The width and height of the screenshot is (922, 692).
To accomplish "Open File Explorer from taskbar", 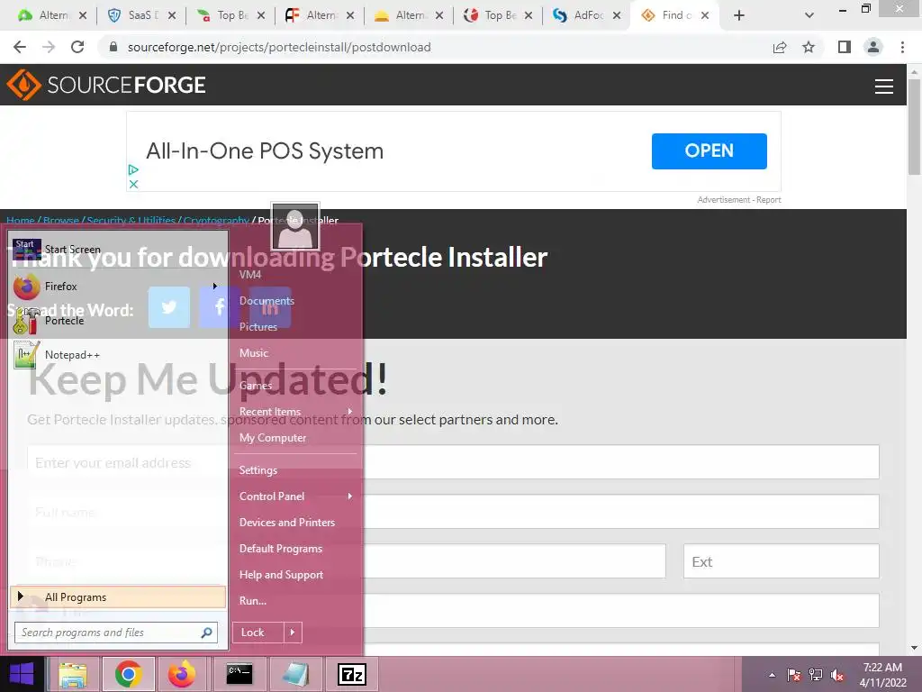I will [x=73, y=674].
